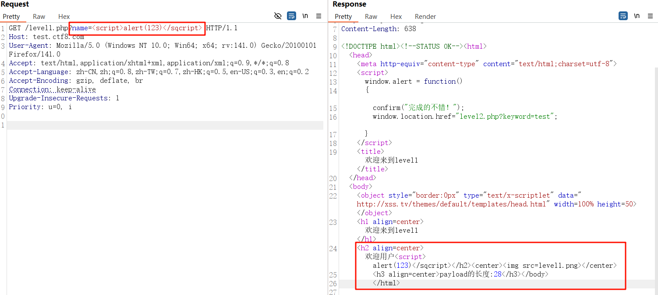Screen dimensions: 658x295
Task: Click the '</html>' closing tag line
Action: pos(386,283)
